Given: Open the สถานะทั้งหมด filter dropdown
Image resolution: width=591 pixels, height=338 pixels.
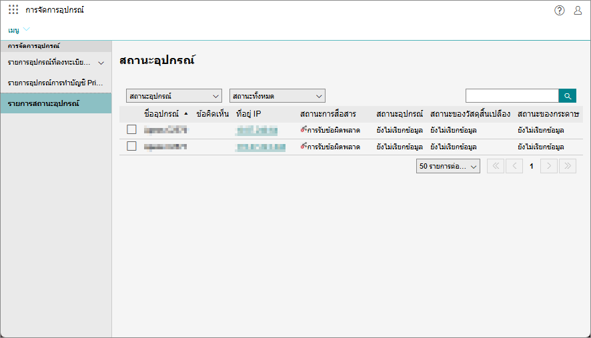Looking at the screenshot, I should pos(277,96).
